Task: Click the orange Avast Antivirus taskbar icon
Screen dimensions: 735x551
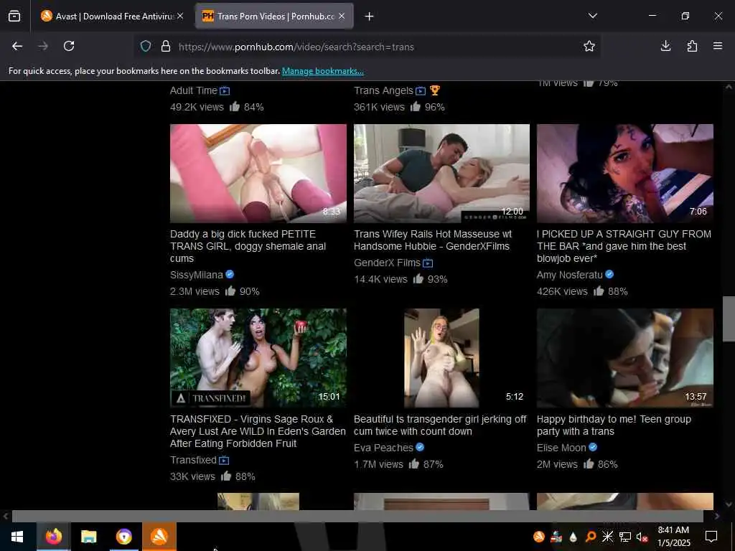Action: [159, 537]
